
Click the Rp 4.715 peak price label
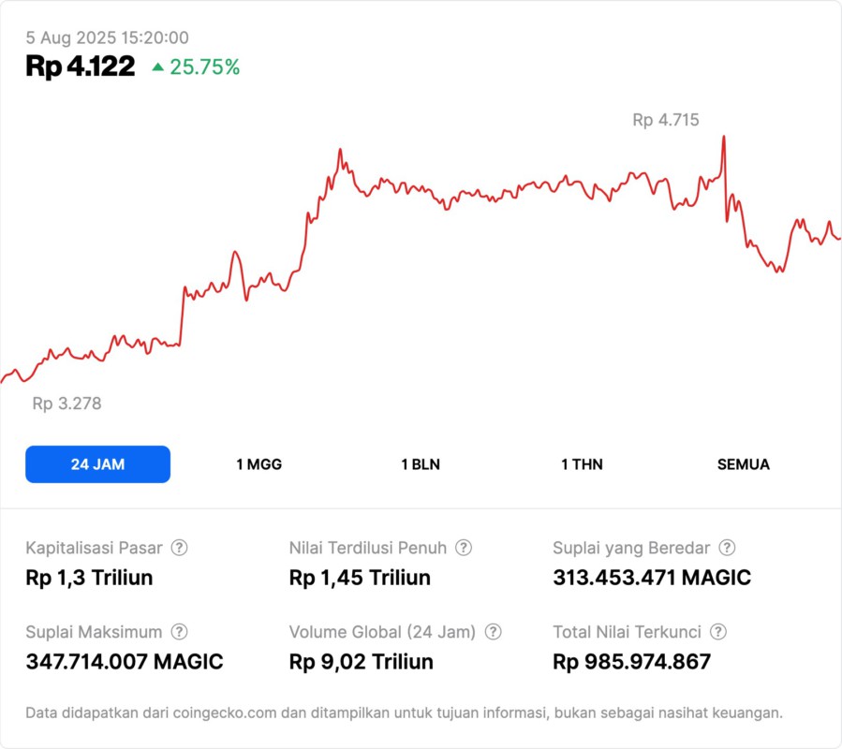pyautogui.click(x=665, y=120)
